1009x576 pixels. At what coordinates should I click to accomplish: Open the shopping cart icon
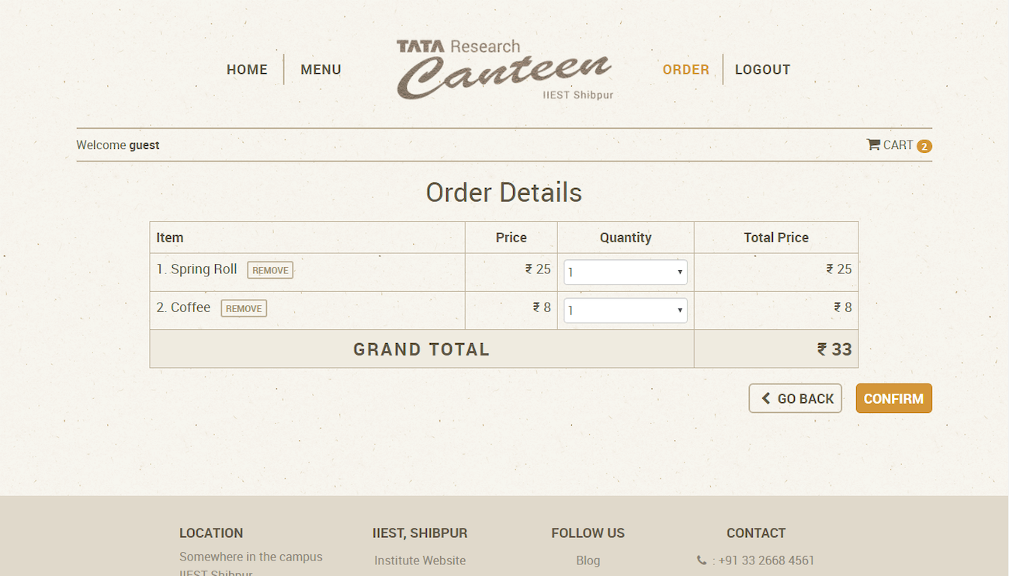coord(873,144)
